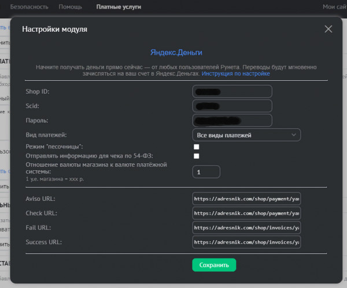Image resolution: width=347 pixels, height=288 pixels.
Task: Close the module settings dialog
Action: click(328, 29)
